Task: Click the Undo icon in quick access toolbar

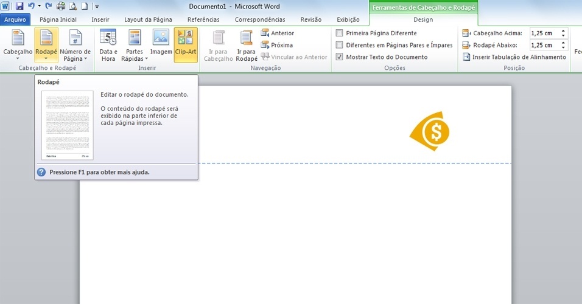Action: point(30,6)
